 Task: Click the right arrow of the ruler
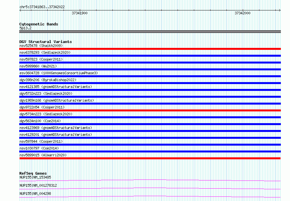280,10
